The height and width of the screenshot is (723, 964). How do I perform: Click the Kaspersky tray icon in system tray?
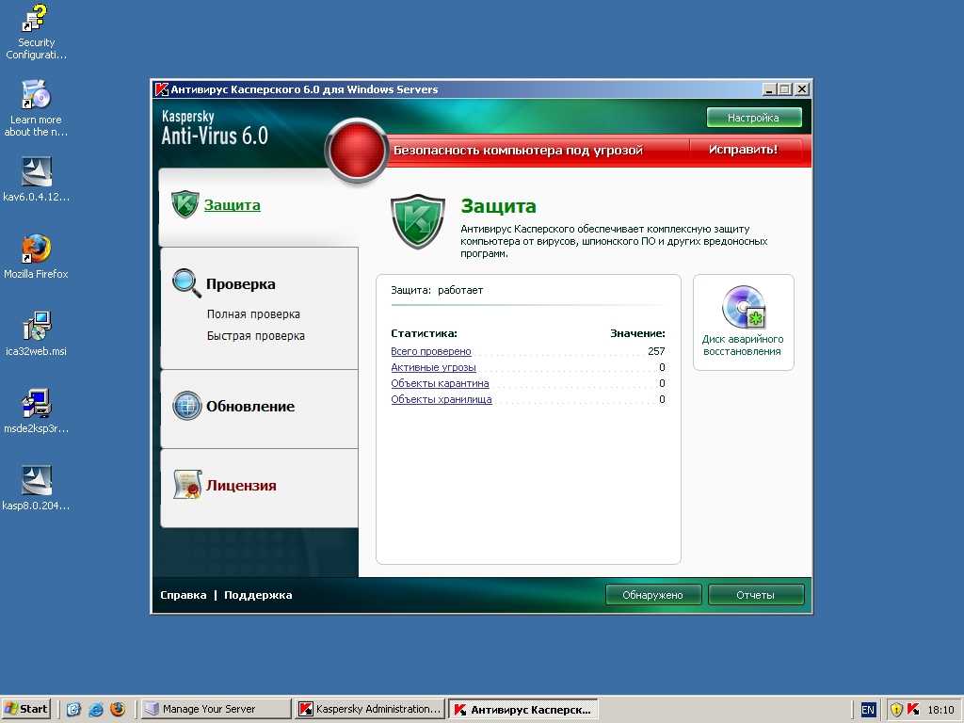[x=912, y=709]
